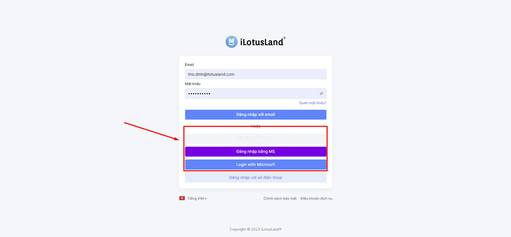Click the faded REVIEW BUTTON VI button
This screenshot has height=237, width=511.
click(255, 138)
